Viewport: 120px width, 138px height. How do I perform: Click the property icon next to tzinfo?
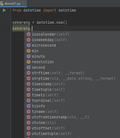pyautogui.click(x=29, y=106)
